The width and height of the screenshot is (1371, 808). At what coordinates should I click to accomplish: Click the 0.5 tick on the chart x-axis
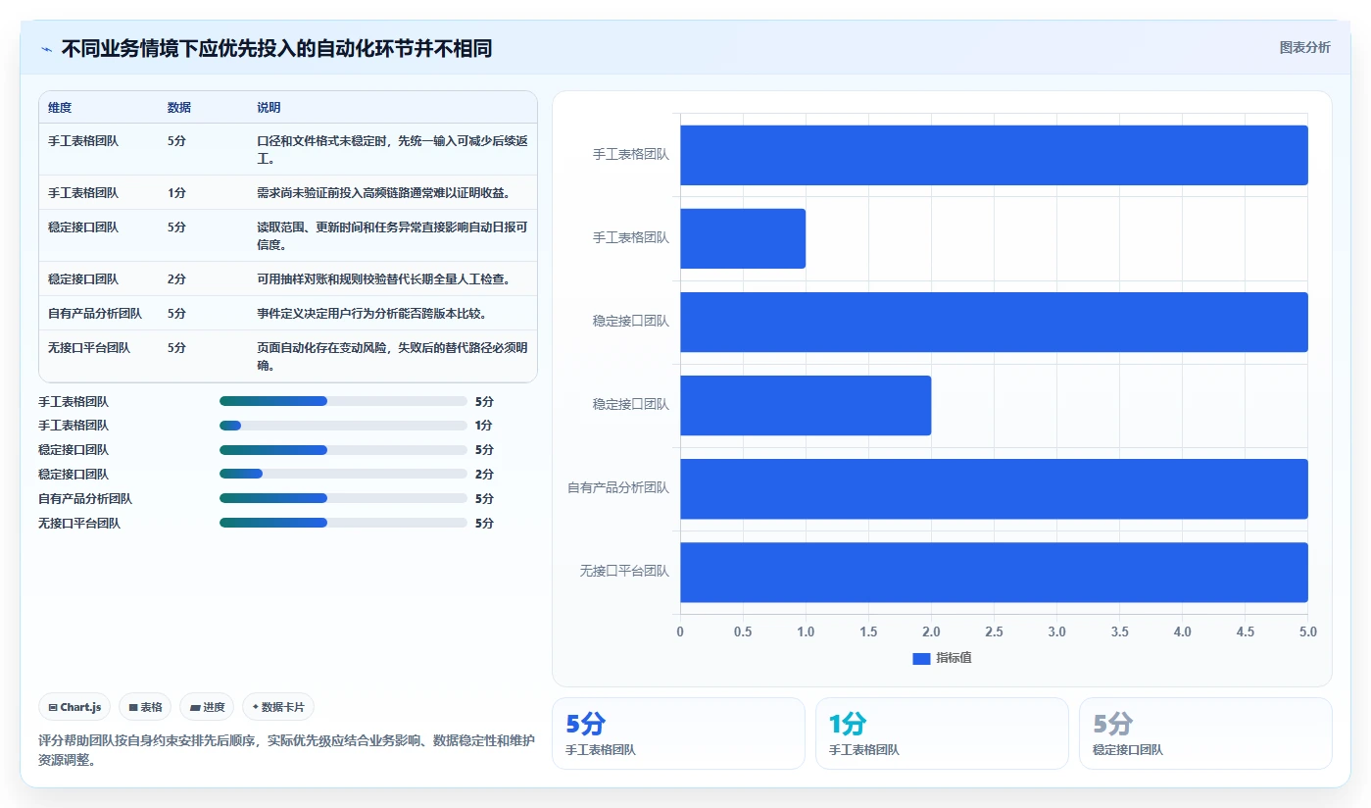click(743, 632)
